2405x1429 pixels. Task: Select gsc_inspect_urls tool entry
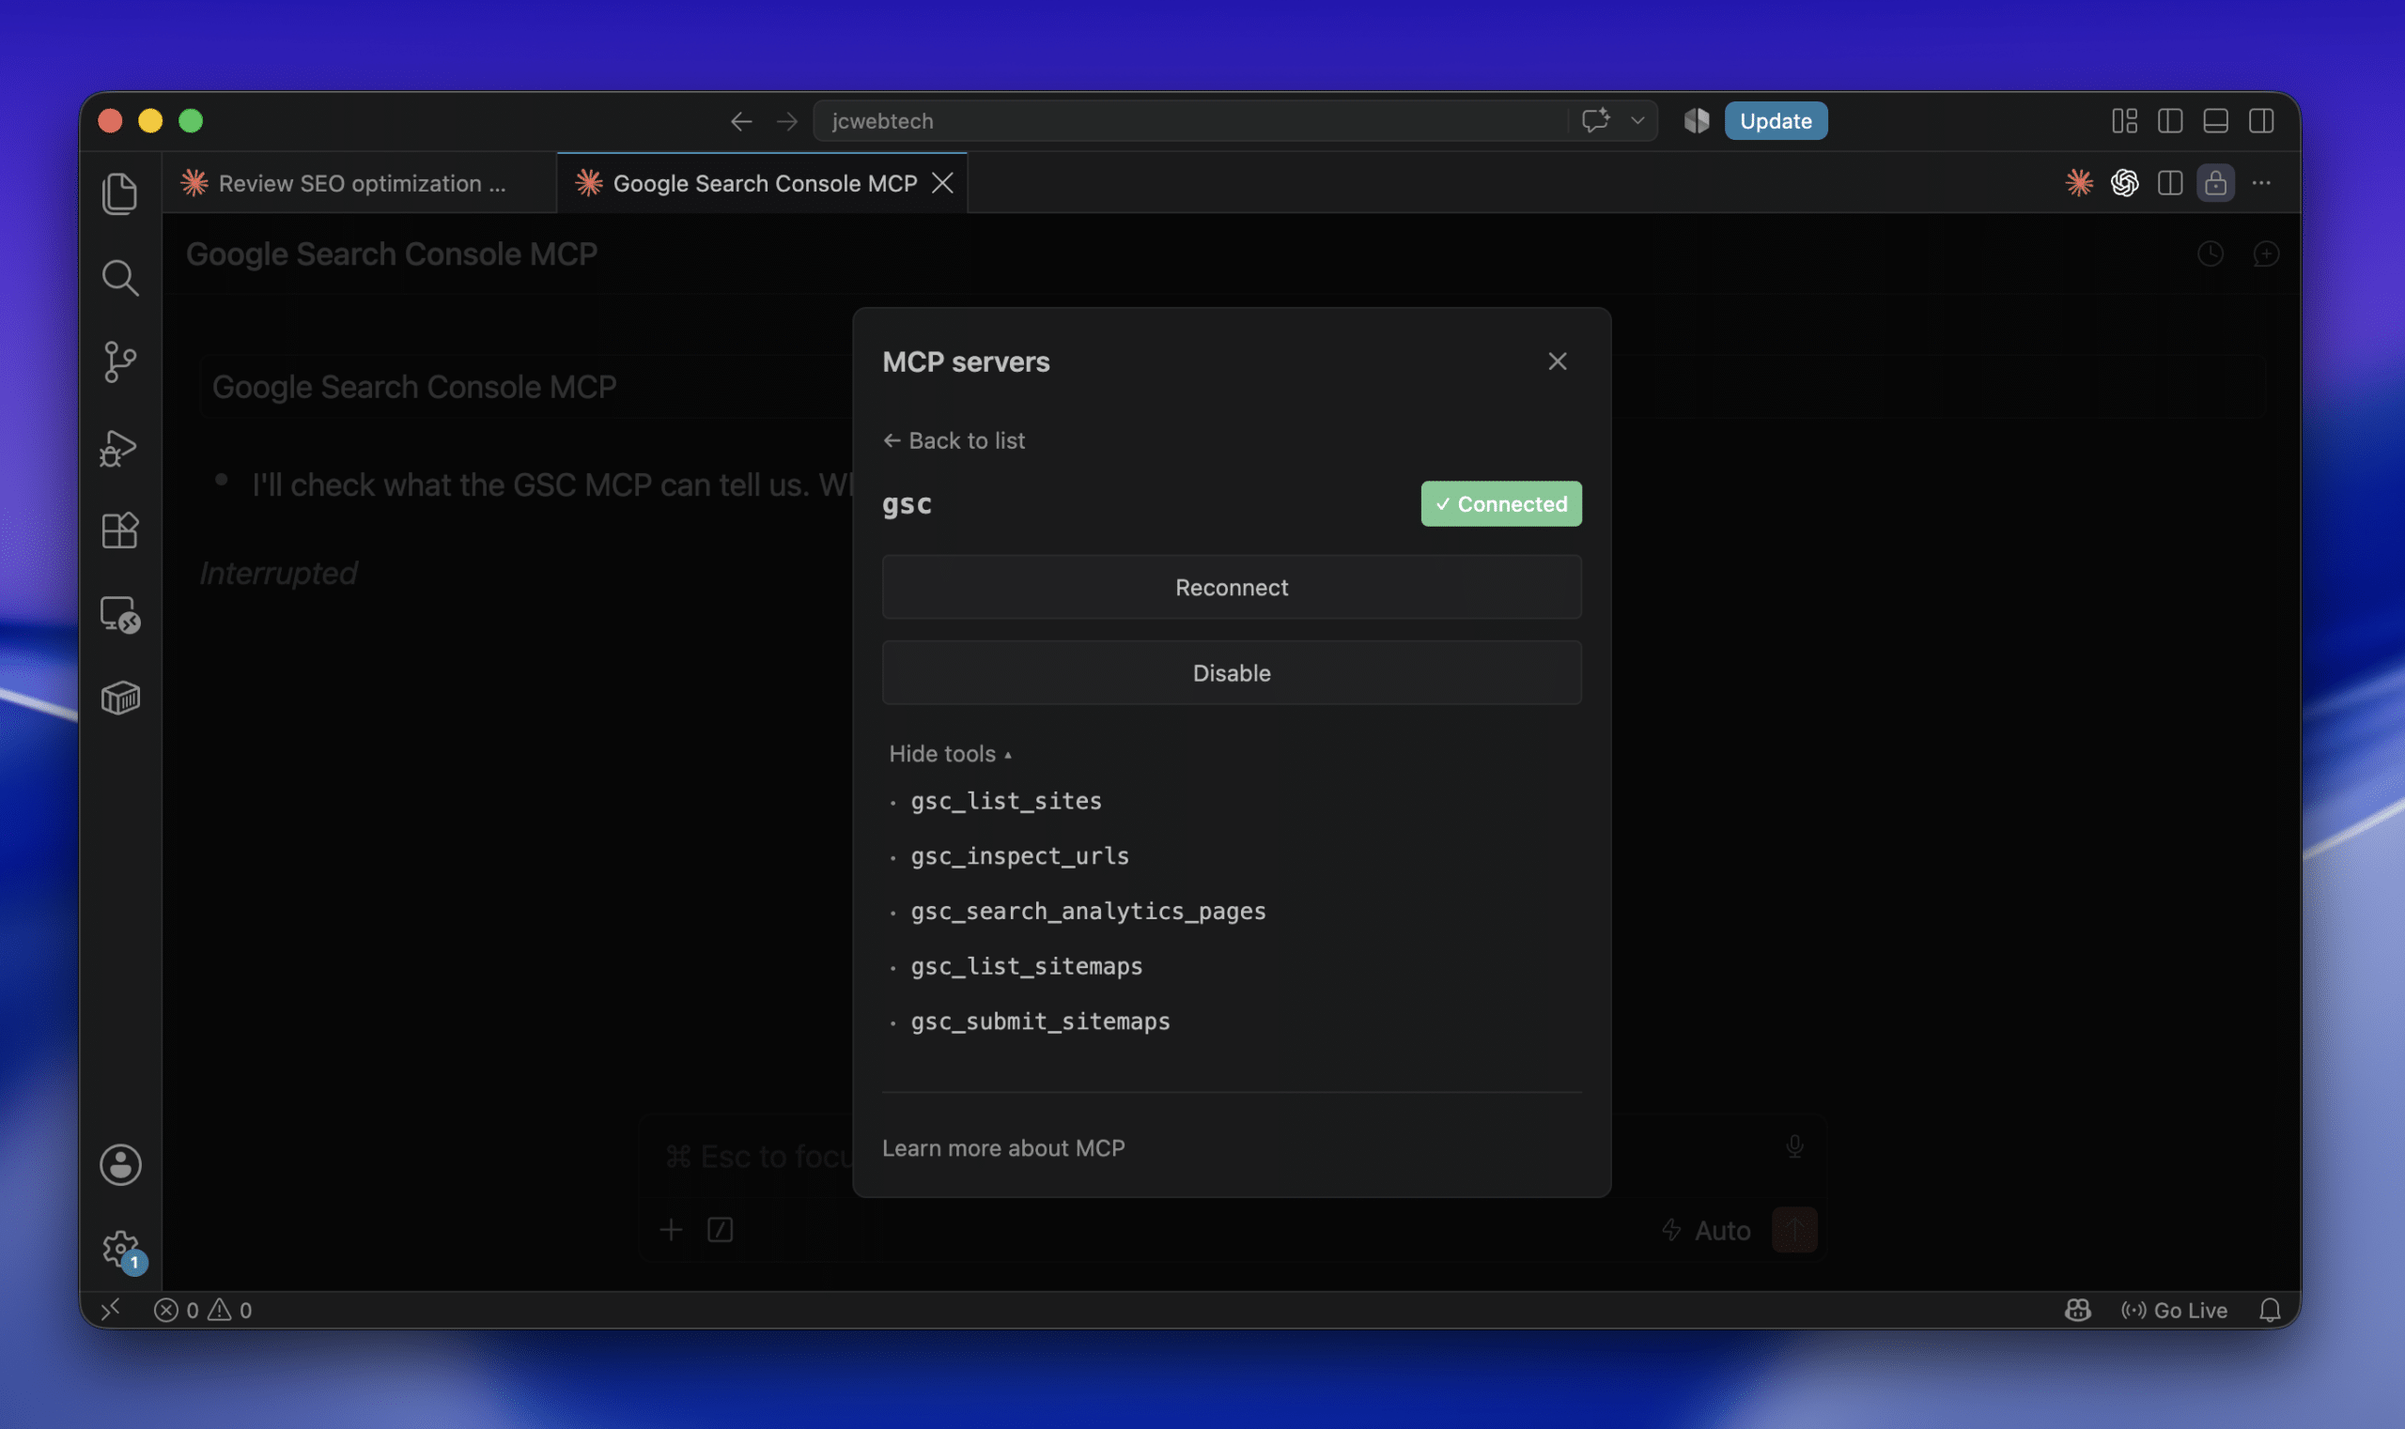[x=1019, y=856]
